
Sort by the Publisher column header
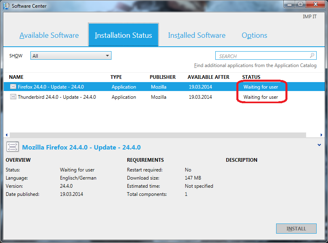163,77
